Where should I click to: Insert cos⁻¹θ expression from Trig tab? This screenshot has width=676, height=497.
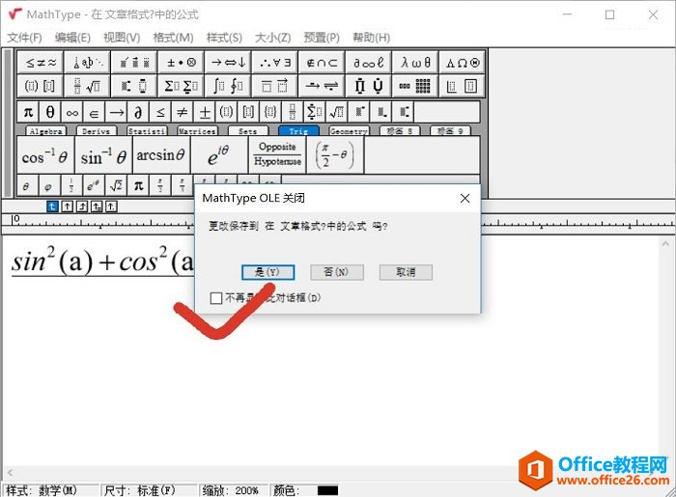[45, 155]
